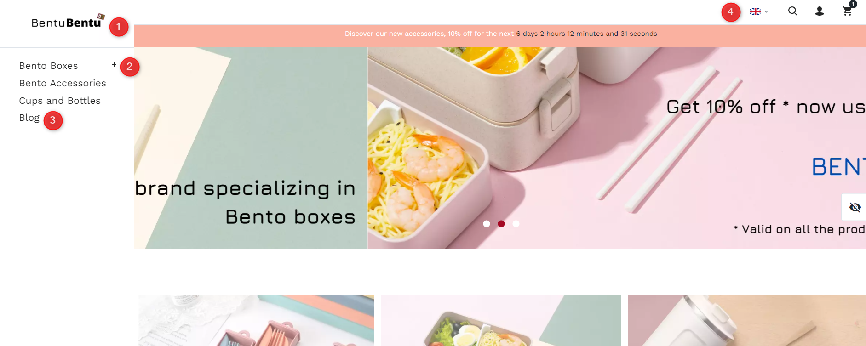Open the user account icon
Screen dimensions: 866x346
[820, 11]
